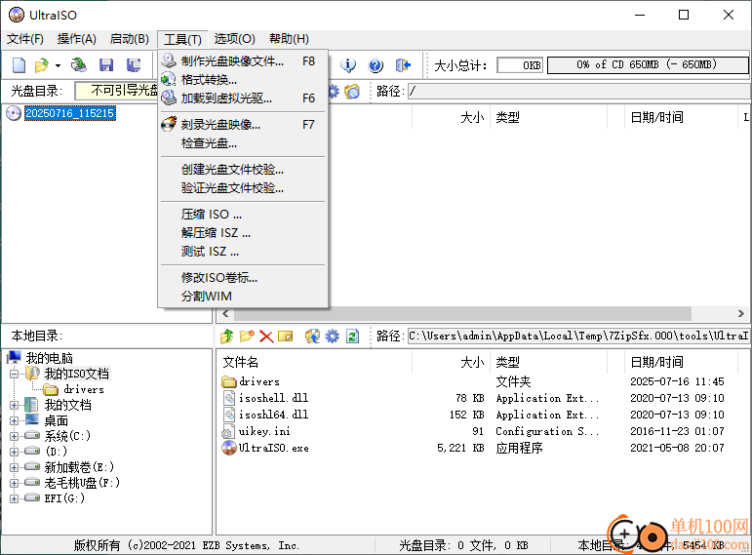The image size is (752, 555).
Task: Open the 操作(A) menu
Action: point(77,39)
